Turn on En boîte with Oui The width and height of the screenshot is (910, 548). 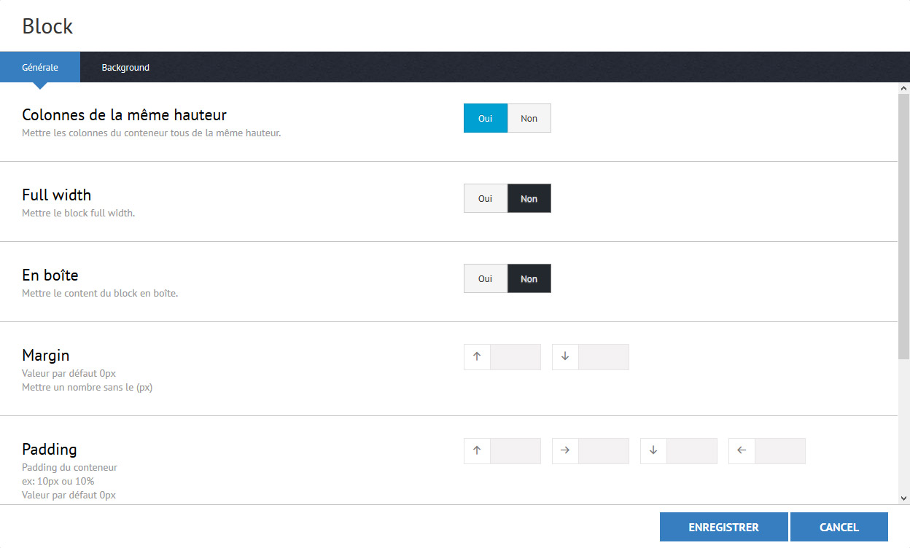coord(485,278)
